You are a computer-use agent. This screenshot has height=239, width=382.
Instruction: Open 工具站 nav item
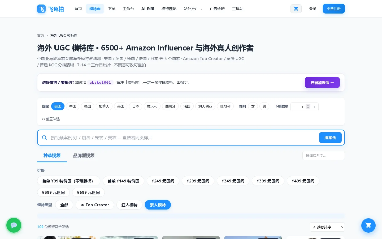coord(238,9)
